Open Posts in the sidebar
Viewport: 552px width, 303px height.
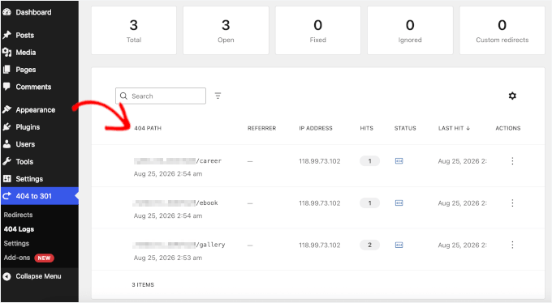coord(24,35)
